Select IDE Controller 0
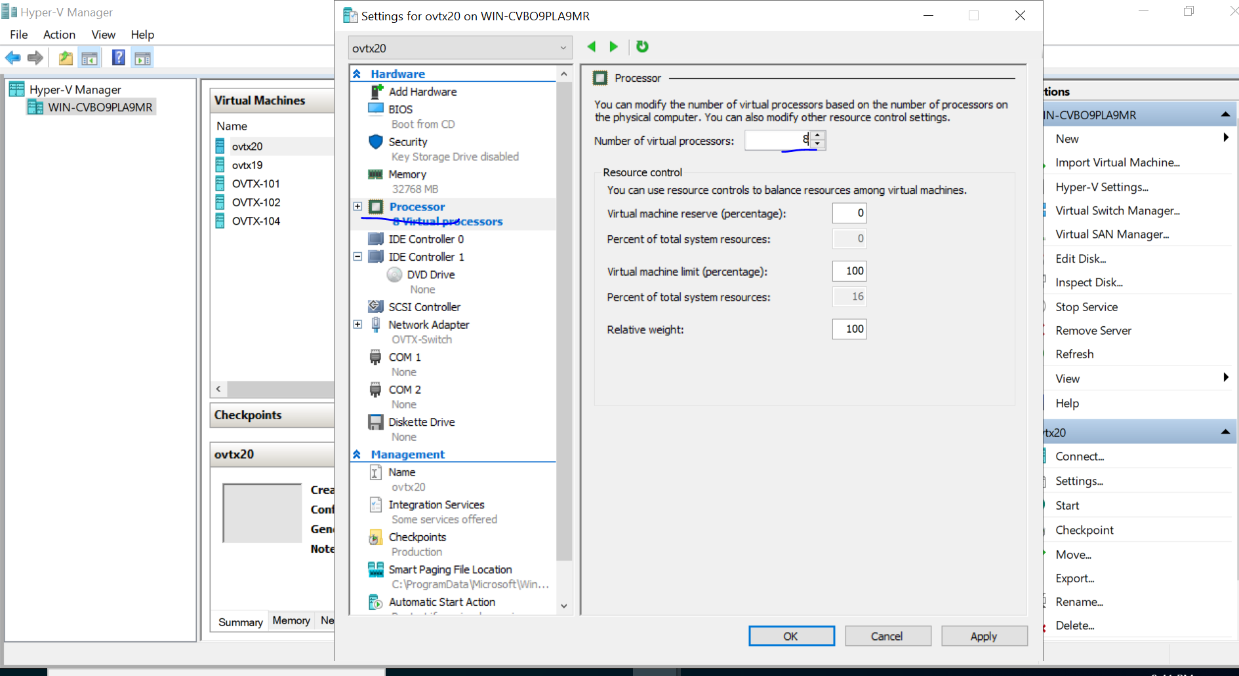 pyautogui.click(x=426, y=239)
